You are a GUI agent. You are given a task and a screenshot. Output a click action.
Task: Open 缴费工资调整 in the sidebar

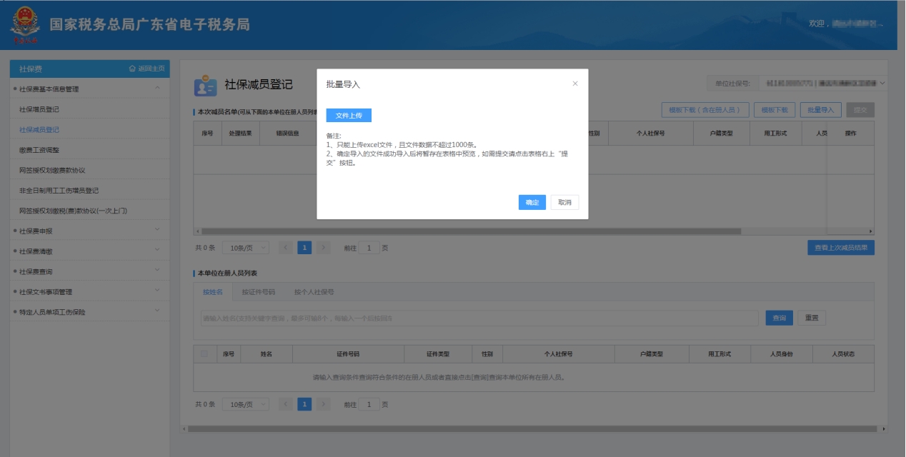pyautogui.click(x=39, y=150)
